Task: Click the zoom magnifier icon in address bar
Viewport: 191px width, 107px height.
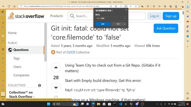Action: click(x=131, y=6)
